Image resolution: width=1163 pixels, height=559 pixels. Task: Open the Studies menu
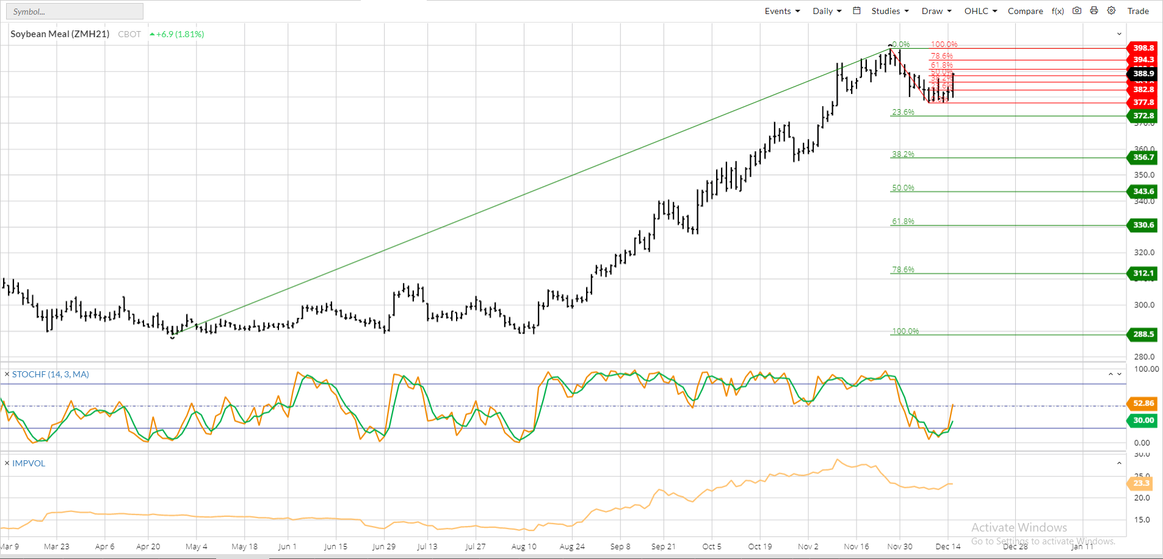889,11
